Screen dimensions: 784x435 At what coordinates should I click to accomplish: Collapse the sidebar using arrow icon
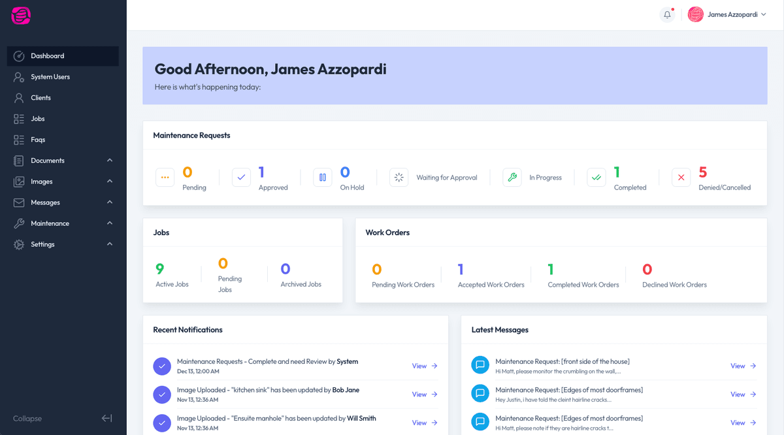tap(107, 418)
